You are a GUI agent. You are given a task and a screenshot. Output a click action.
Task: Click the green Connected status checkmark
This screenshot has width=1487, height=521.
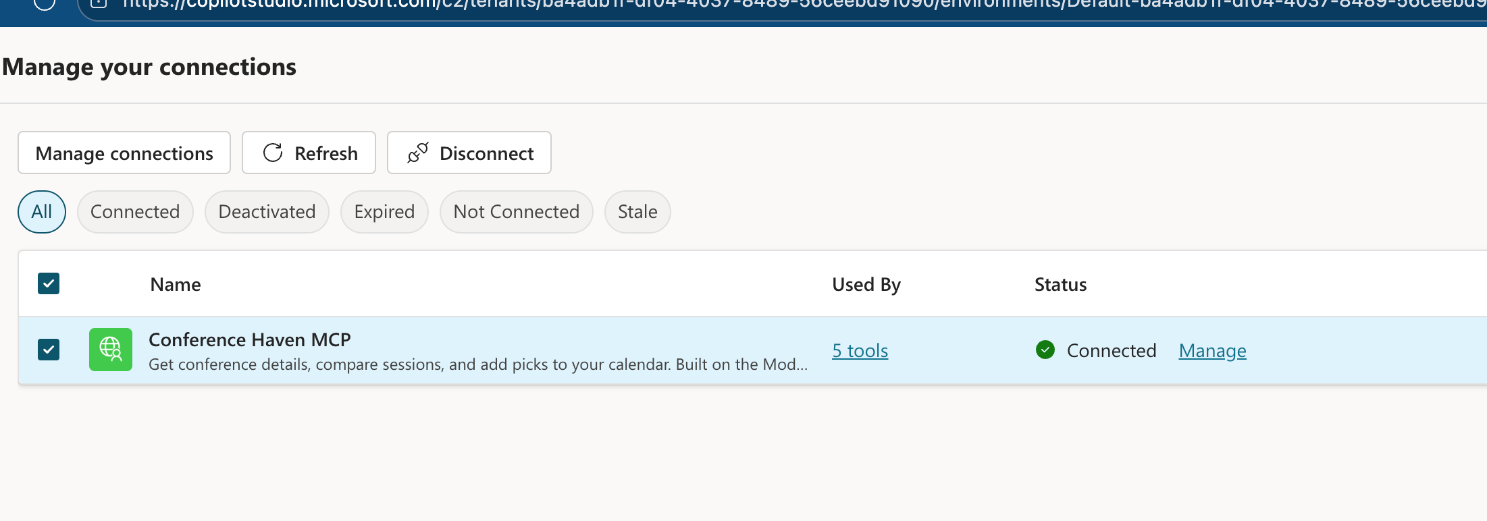click(1045, 350)
